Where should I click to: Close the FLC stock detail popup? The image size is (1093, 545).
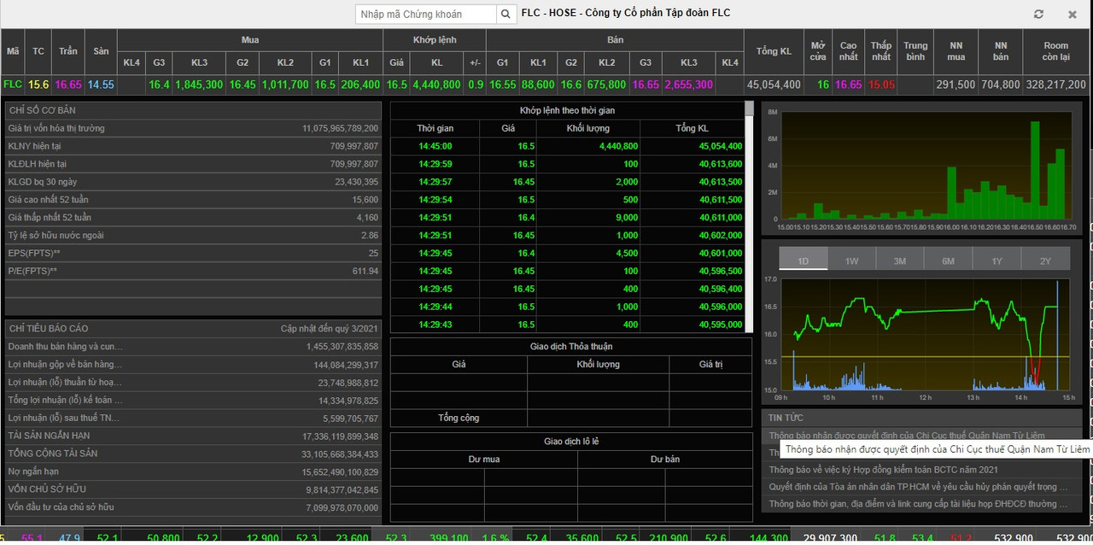[1073, 15]
